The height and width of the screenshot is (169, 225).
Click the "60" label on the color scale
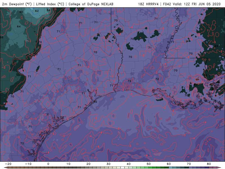[169, 164]
